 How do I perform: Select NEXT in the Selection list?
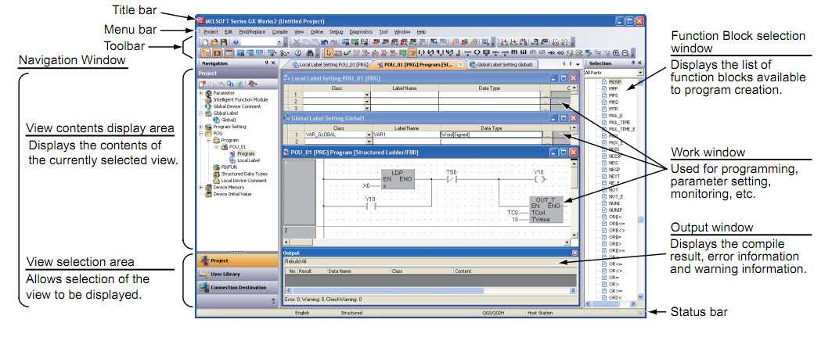(x=614, y=176)
